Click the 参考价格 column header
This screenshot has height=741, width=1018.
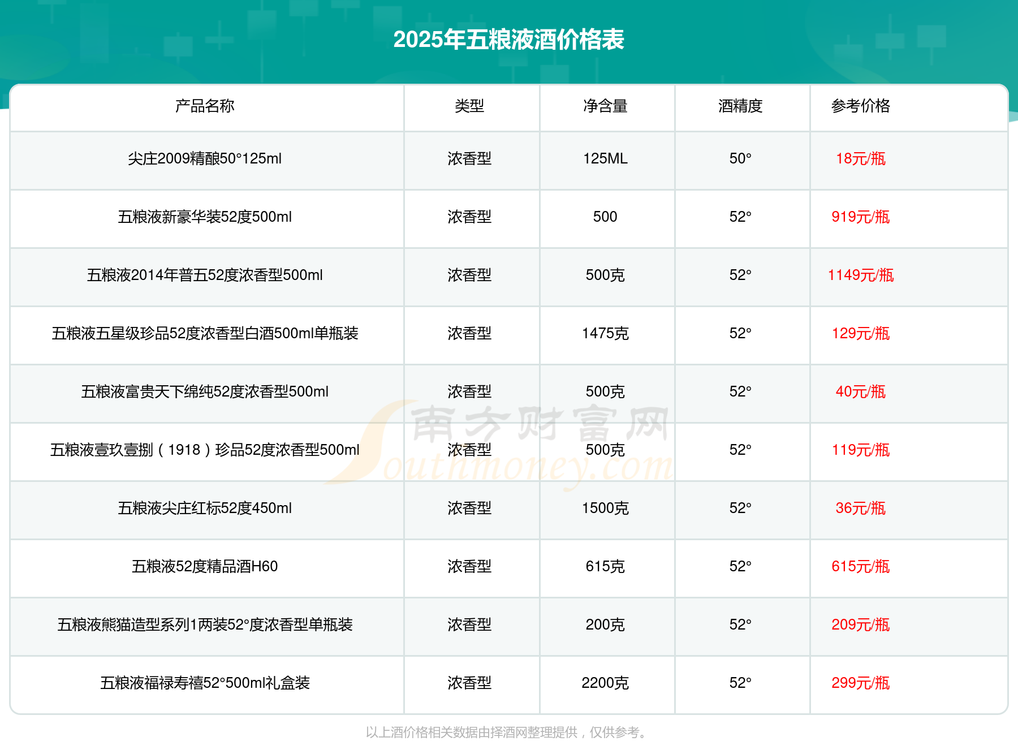(x=860, y=106)
